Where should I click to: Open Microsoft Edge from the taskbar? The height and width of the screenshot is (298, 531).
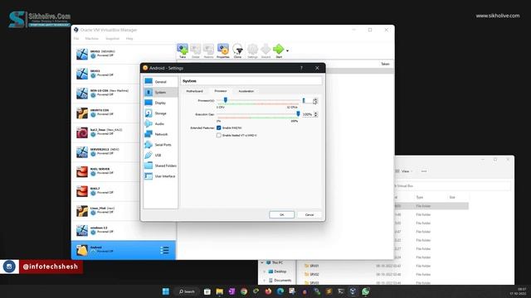(x=280, y=291)
